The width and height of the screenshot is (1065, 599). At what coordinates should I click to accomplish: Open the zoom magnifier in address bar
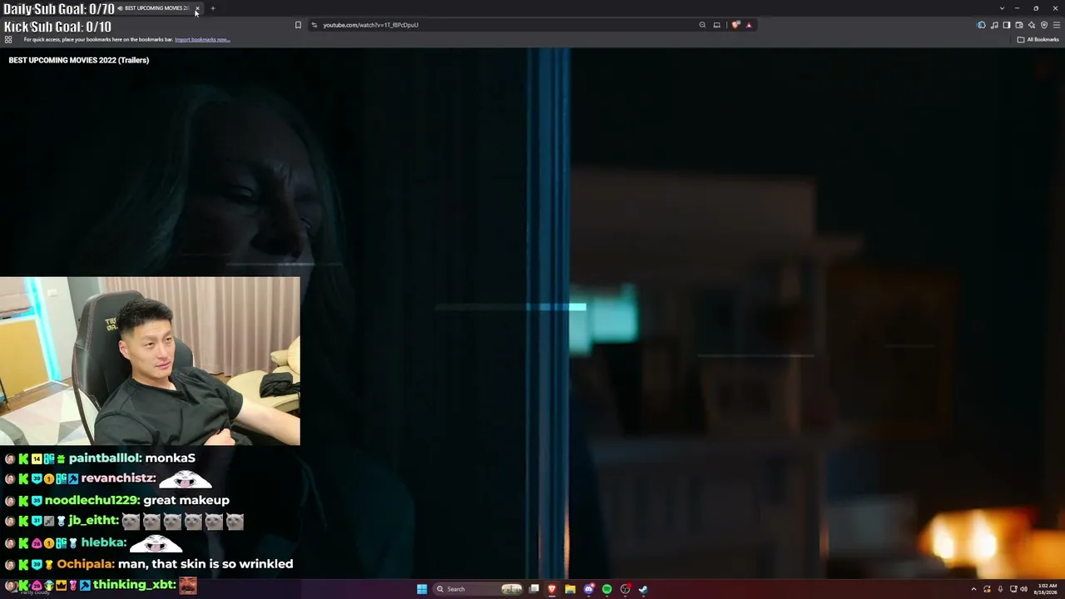point(702,25)
